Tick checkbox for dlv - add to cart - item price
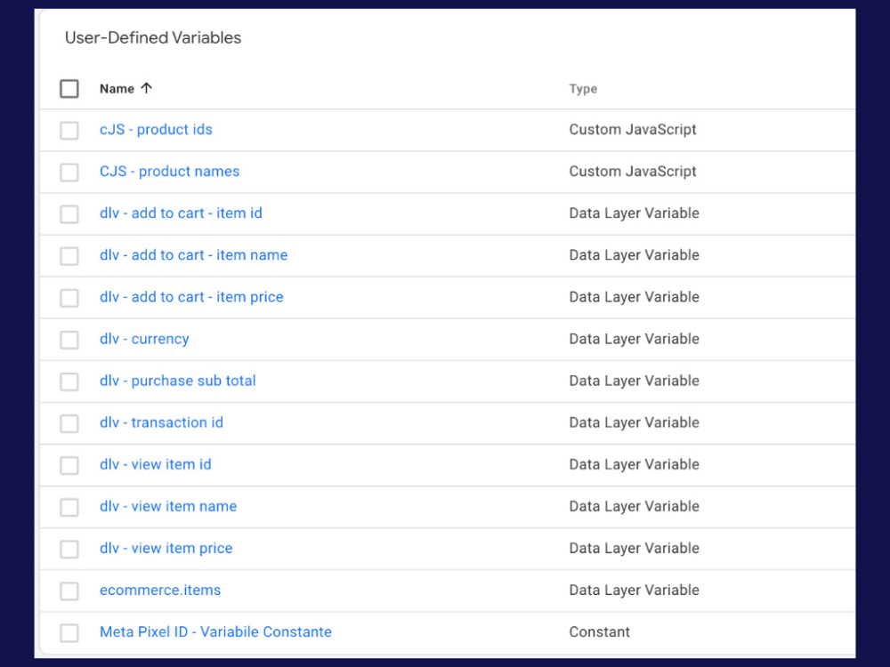 (x=69, y=298)
